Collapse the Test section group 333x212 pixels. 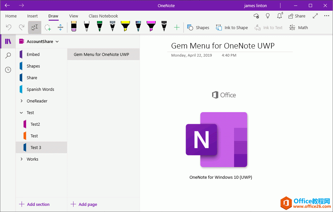click(22, 112)
